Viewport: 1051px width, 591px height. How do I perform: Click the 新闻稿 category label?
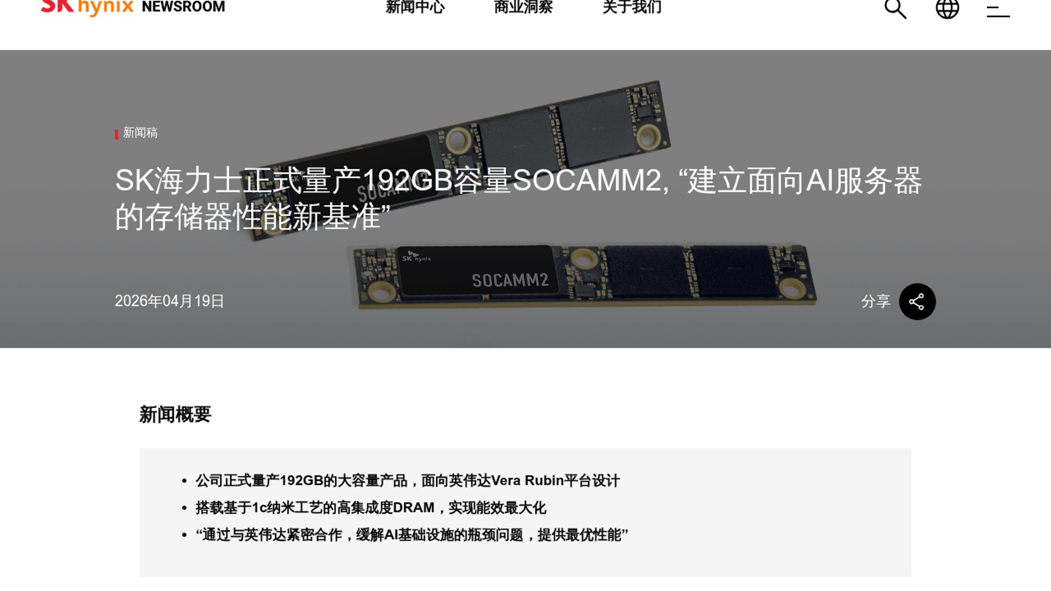(140, 133)
